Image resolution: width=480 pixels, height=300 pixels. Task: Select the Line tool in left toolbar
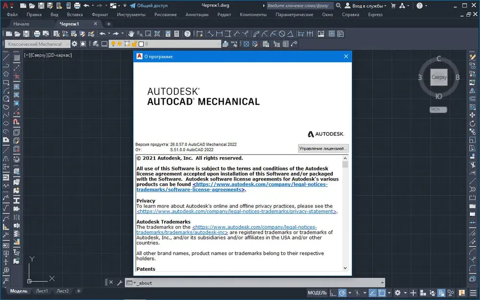pyautogui.click(x=6, y=57)
